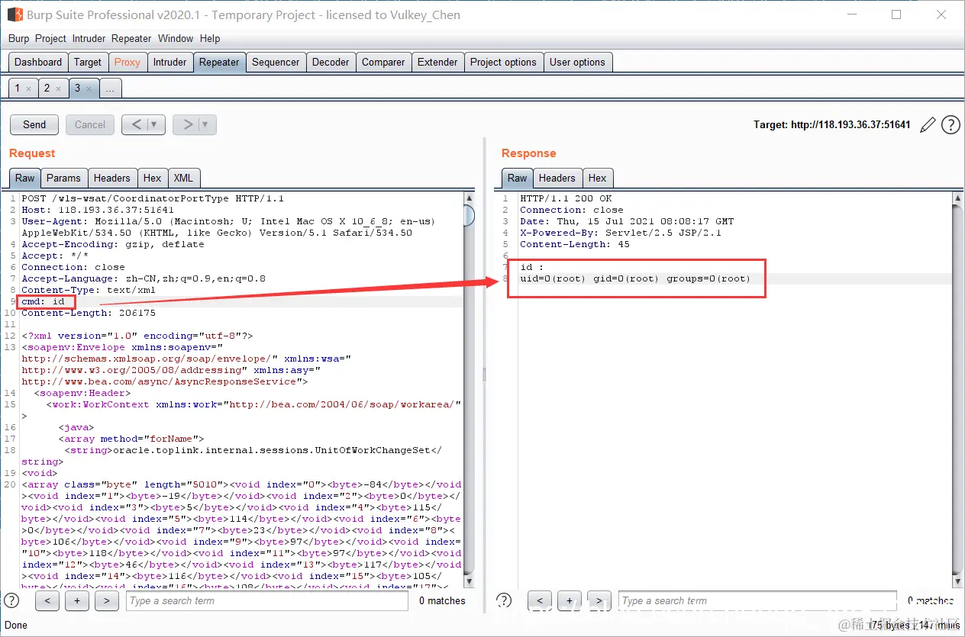Viewport: 965px width, 637px height.
Task: Click the 'cmd: id' header line
Action: (x=43, y=301)
